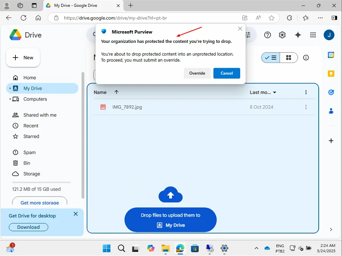
Task: Click the storage usage progress bar
Action: pos(41,182)
